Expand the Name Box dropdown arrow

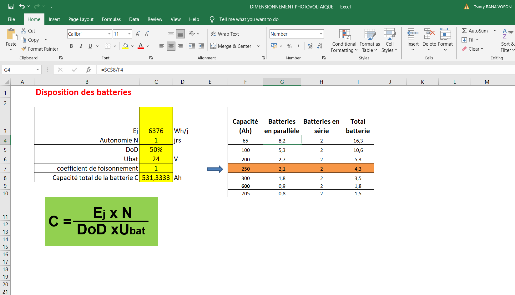coord(38,70)
